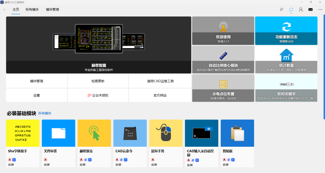
Task: Open the 水电点位布置 module card
Action: [223, 88]
